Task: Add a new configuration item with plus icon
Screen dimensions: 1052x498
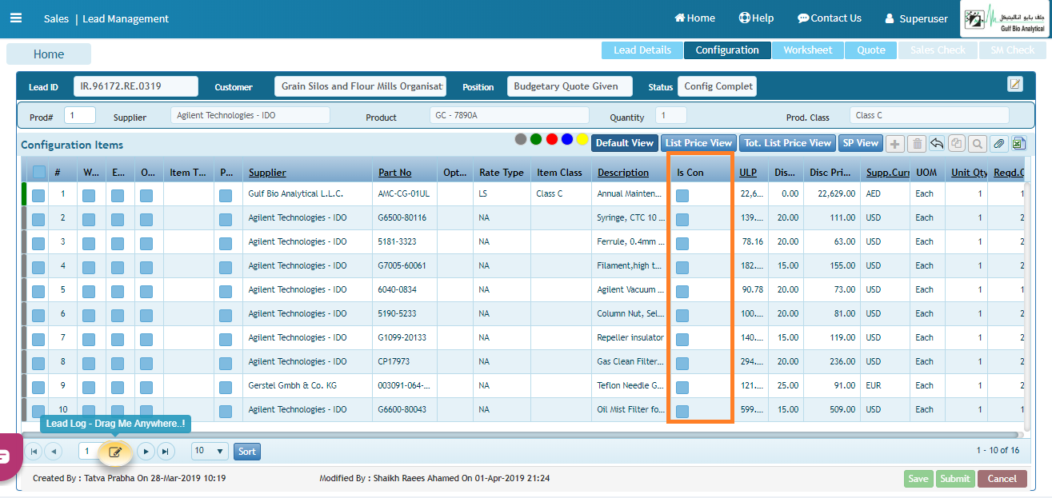Action: pos(895,144)
